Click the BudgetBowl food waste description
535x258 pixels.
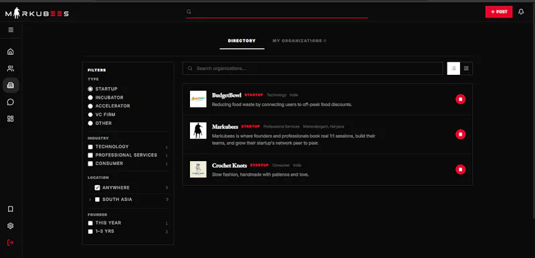(x=282, y=105)
